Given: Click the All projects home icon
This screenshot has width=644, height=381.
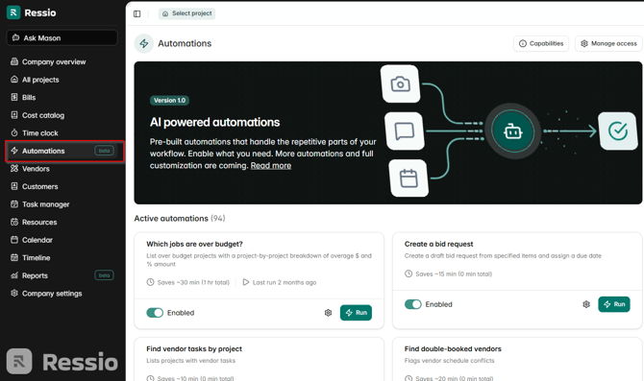Looking at the screenshot, I should pyautogui.click(x=14, y=79).
